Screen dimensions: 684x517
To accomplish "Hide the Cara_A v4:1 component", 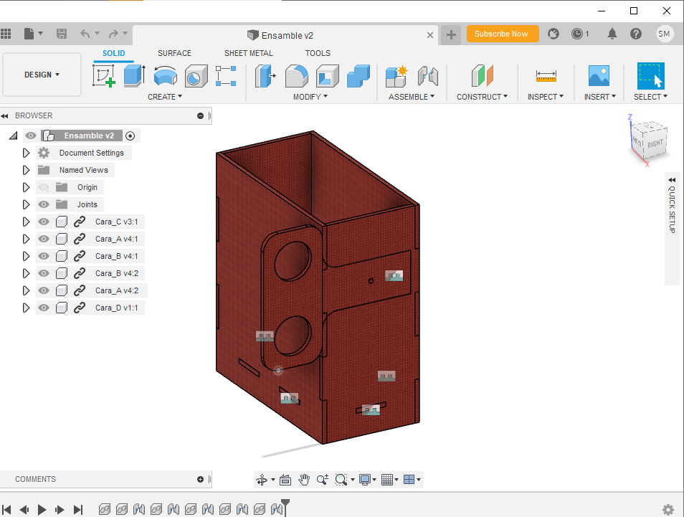I will coord(44,239).
